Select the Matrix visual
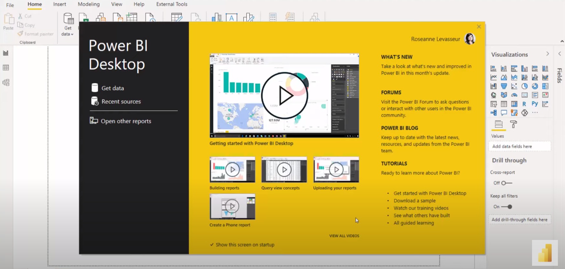 (514, 104)
